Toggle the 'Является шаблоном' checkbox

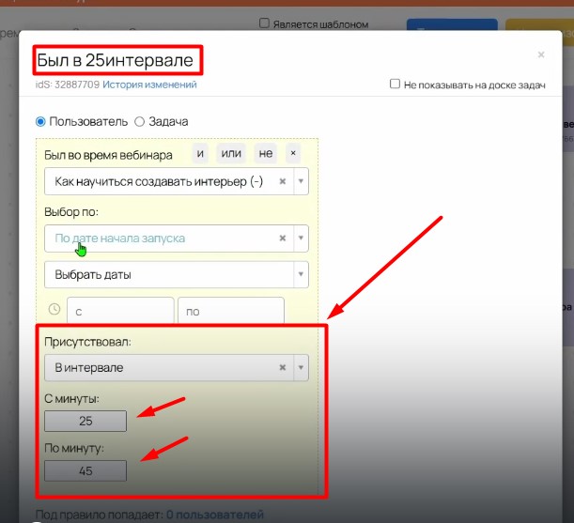click(265, 23)
